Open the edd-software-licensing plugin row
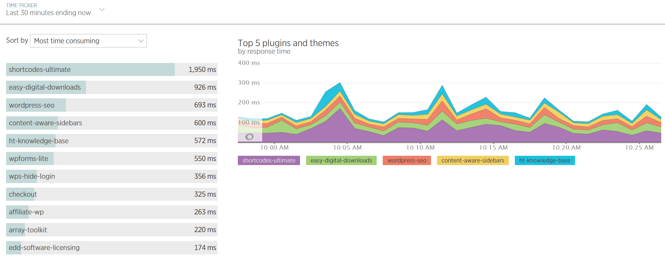 tap(112, 248)
